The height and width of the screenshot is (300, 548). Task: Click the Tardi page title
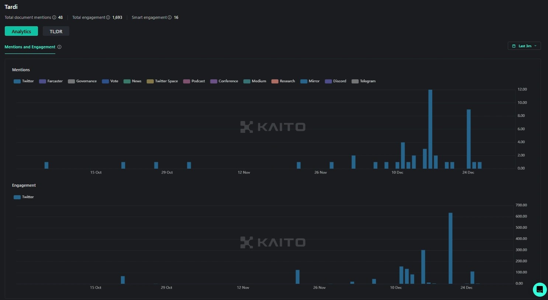(11, 7)
